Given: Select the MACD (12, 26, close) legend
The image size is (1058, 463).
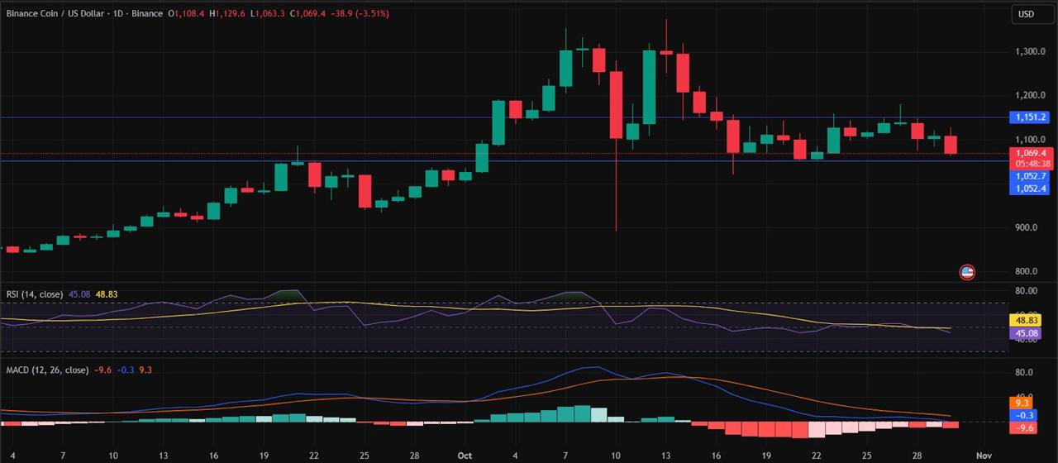Looking at the screenshot, I should pos(47,370).
